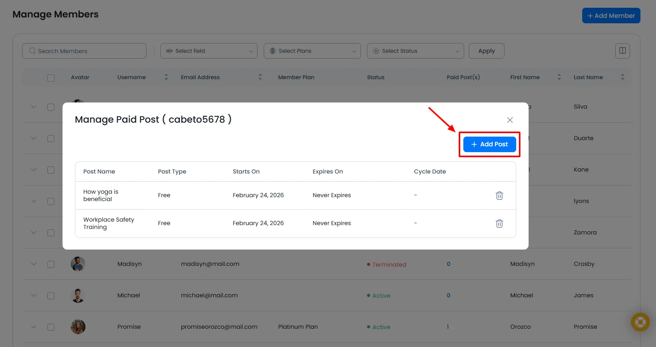Image resolution: width=656 pixels, height=347 pixels.
Task: Sort by Last Name column arrows
Action: [x=622, y=77]
